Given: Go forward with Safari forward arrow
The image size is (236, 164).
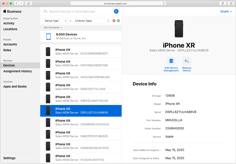Looking at the screenshot, I should click(x=21, y=3).
